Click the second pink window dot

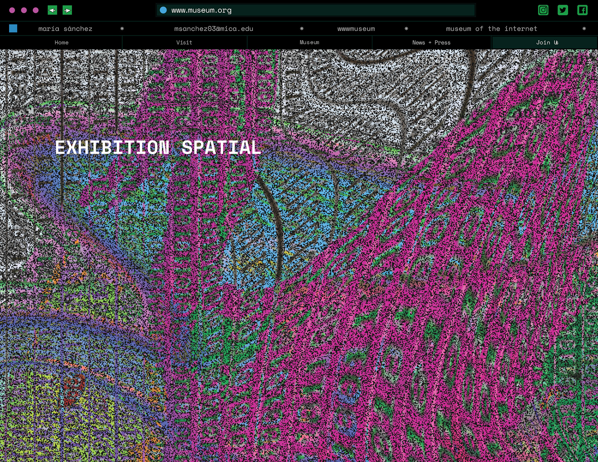point(24,10)
